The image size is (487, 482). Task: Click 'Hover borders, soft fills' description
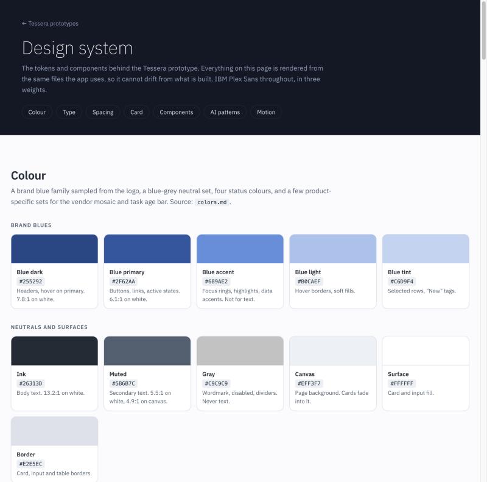coord(325,291)
